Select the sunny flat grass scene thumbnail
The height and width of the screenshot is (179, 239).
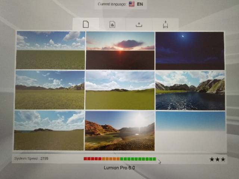pos(50,50)
